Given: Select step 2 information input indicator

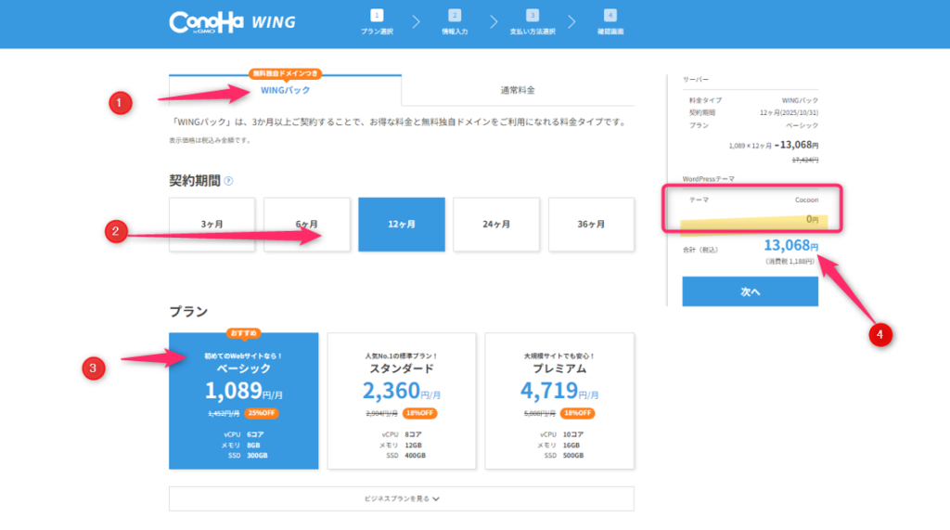Looking at the screenshot, I should pyautogui.click(x=455, y=22).
